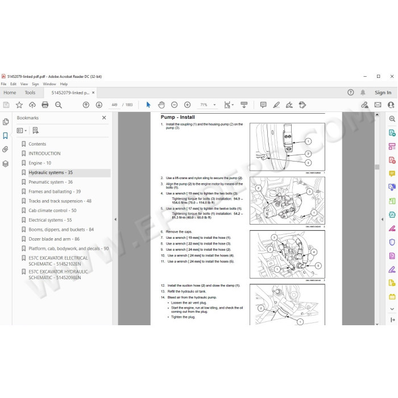Open the Window menu

point(49,84)
